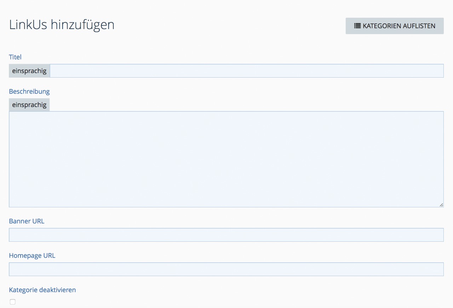Click into the Beschreibung text area
The image size is (453, 308).
[226, 159]
